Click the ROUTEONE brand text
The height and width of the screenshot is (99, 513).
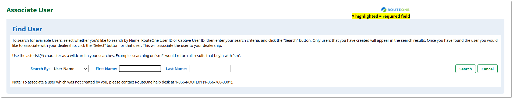coord(398,10)
